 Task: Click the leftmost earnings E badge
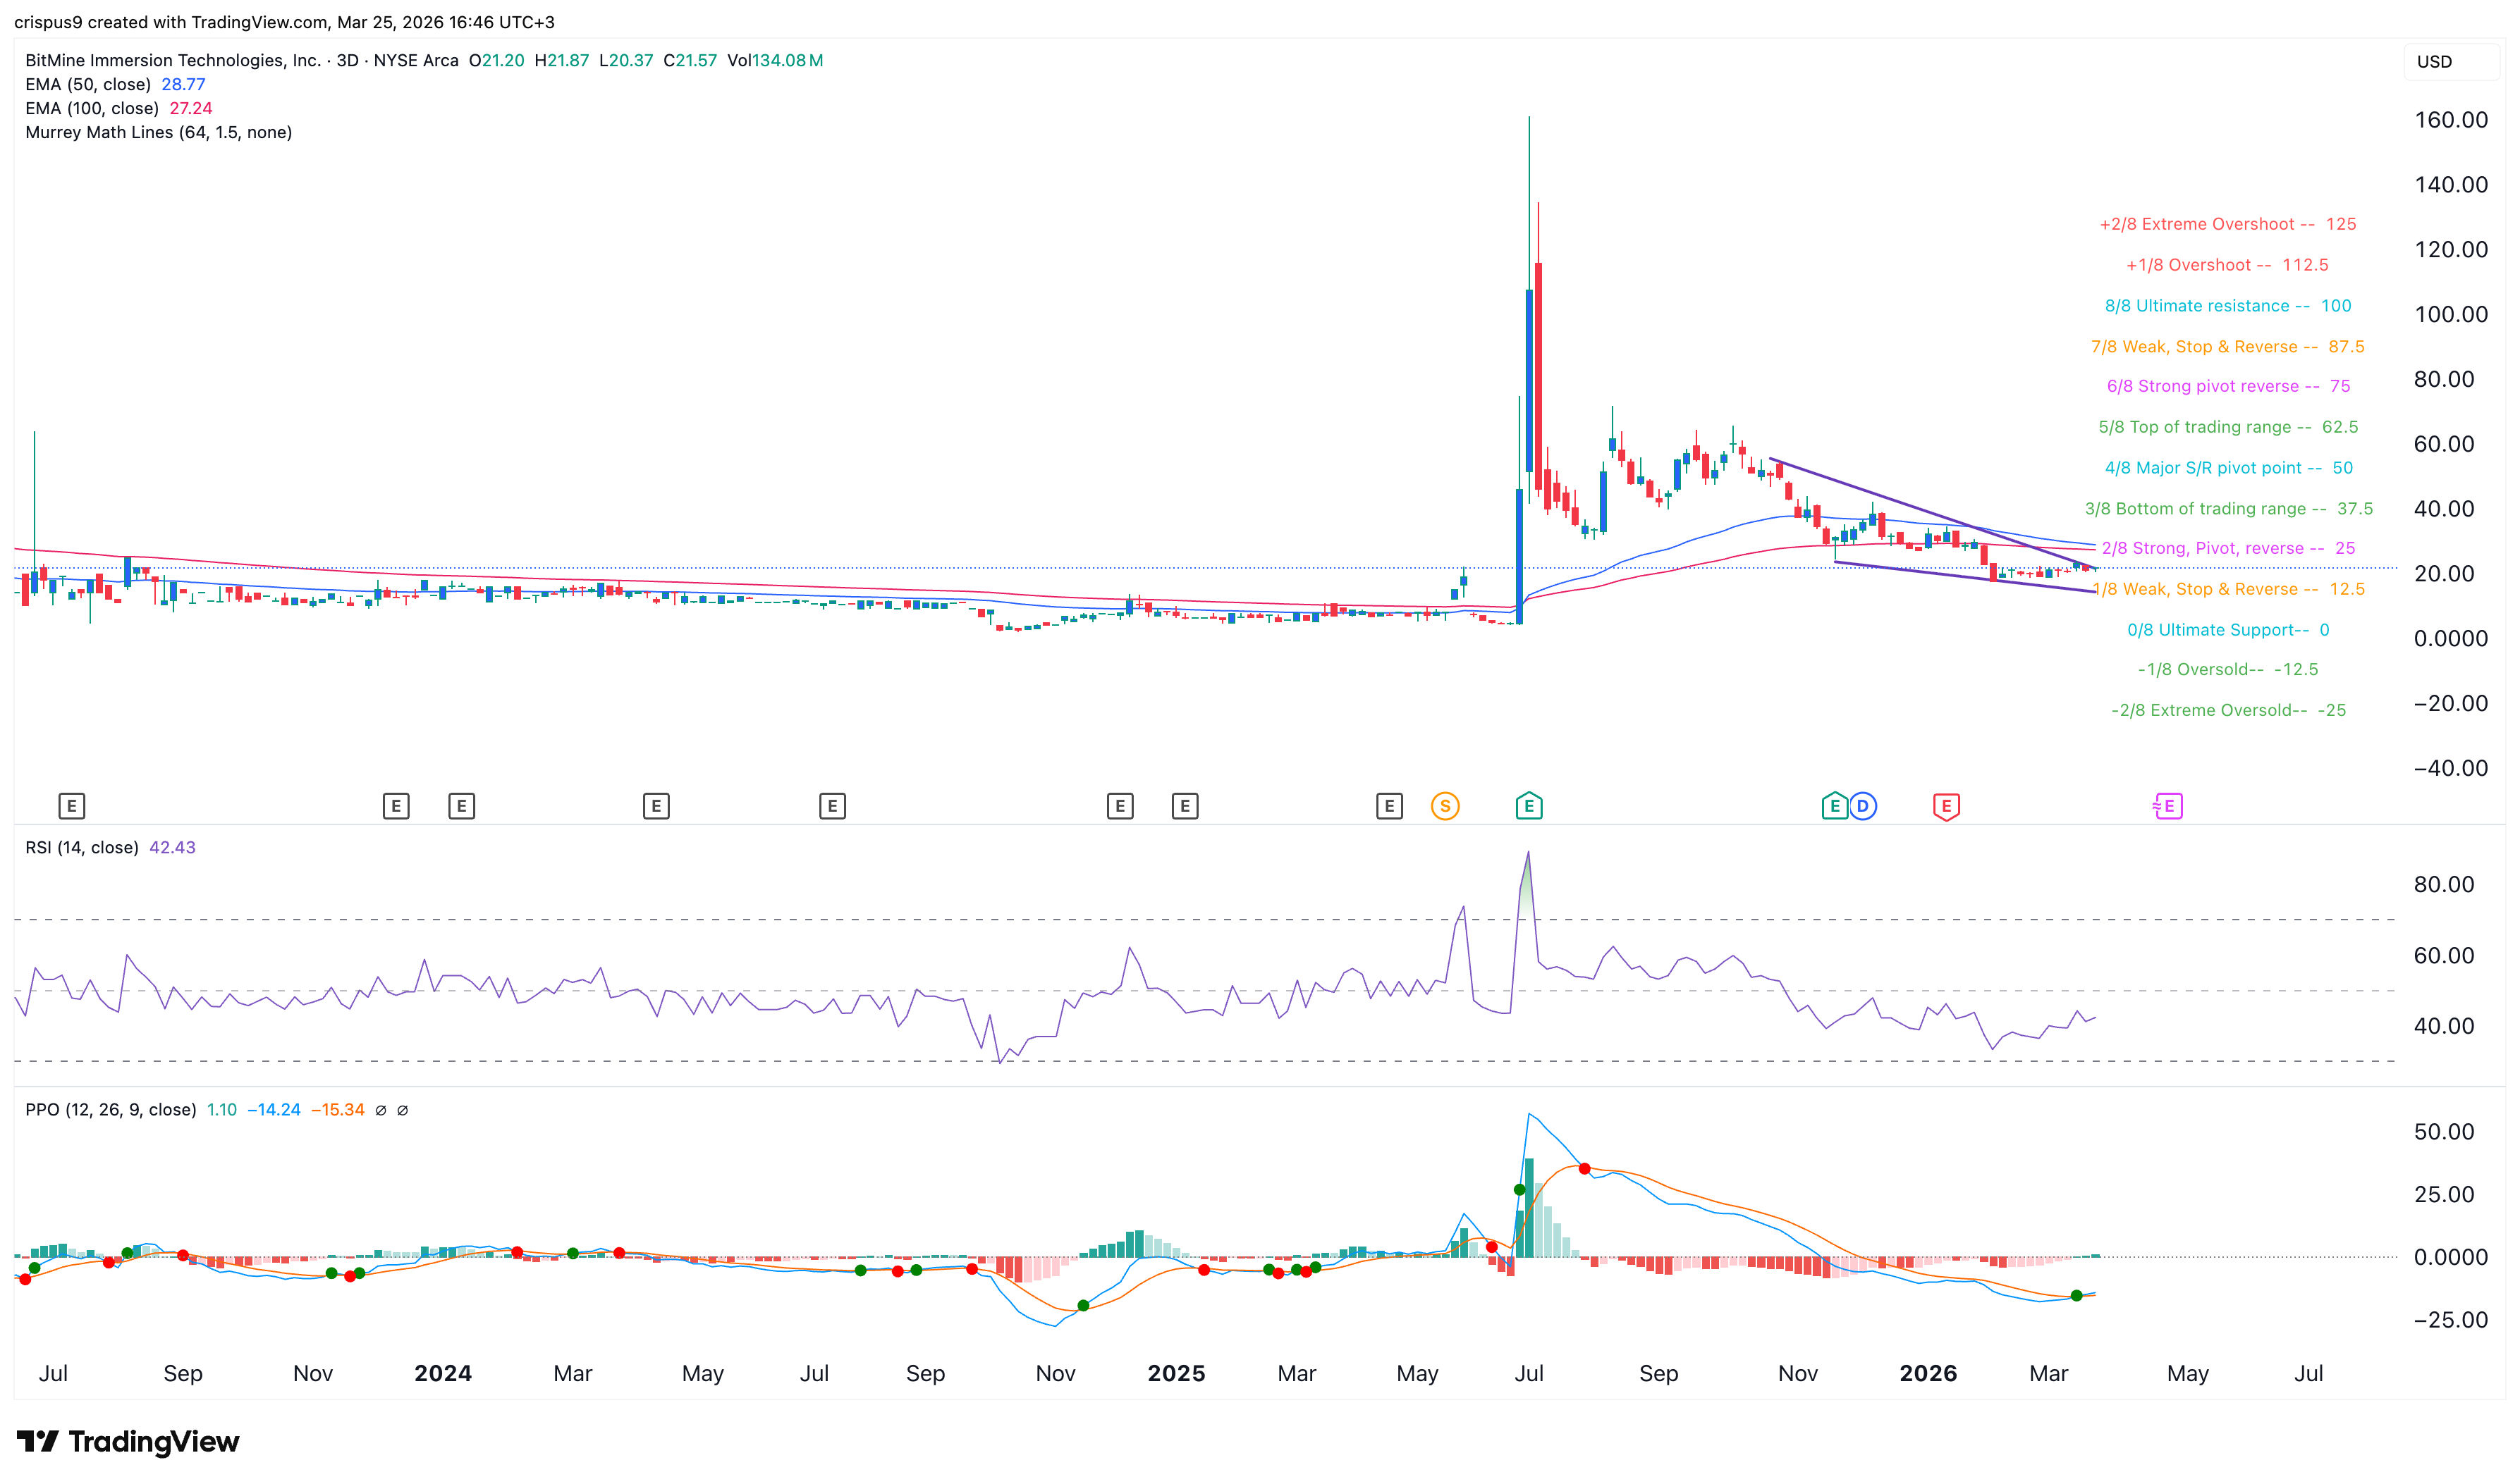pyautogui.click(x=71, y=805)
